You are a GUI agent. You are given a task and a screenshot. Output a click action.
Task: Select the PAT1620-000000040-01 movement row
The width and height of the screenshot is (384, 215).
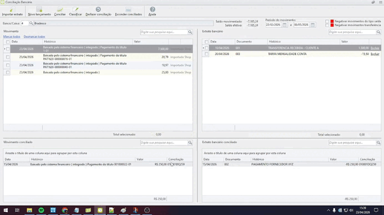(x=98, y=65)
